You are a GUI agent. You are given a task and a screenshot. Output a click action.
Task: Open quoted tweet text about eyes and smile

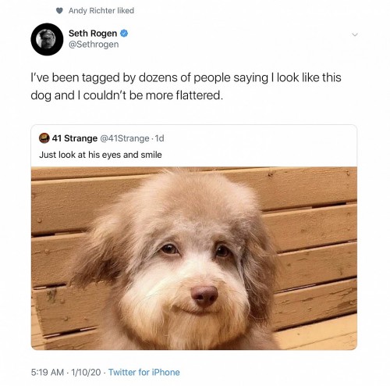[101, 155]
